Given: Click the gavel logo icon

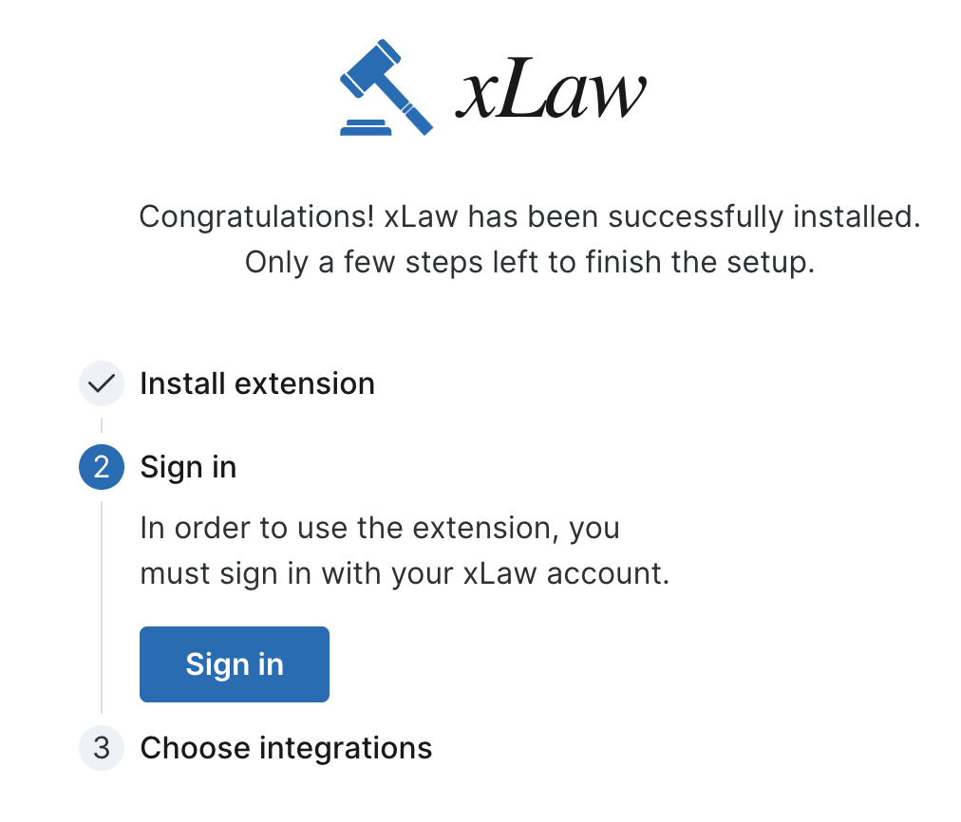Looking at the screenshot, I should pos(384,87).
